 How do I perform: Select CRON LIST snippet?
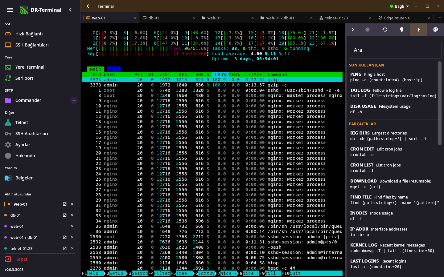393,168
